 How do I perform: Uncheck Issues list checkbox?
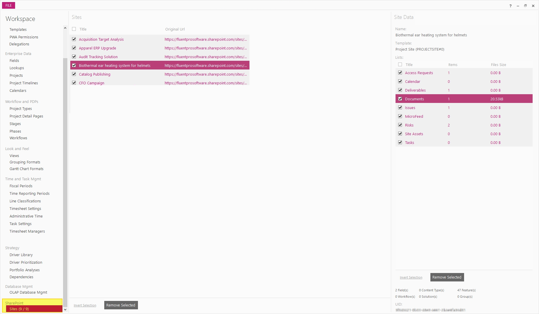pos(400,108)
